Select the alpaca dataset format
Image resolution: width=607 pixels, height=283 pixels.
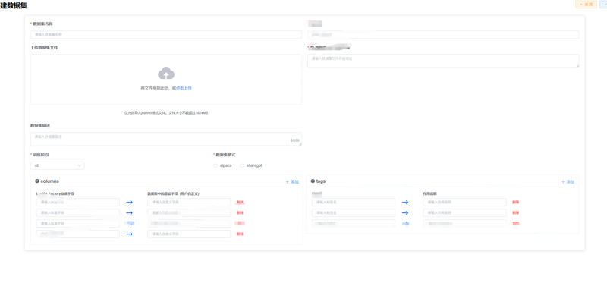[222, 165]
